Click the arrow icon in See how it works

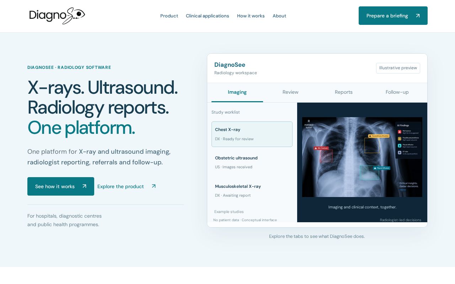click(x=84, y=186)
